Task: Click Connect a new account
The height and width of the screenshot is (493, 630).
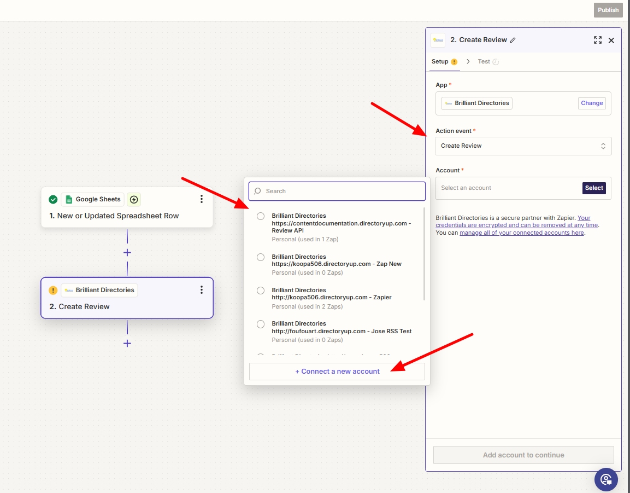Action: 337,372
